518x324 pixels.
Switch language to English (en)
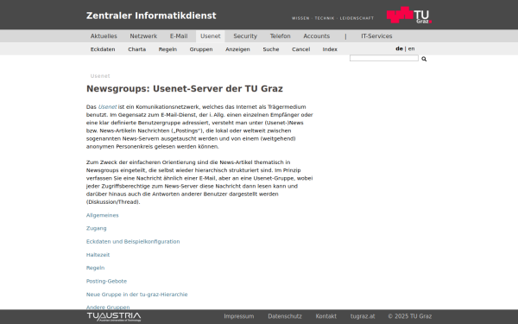[x=411, y=48]
